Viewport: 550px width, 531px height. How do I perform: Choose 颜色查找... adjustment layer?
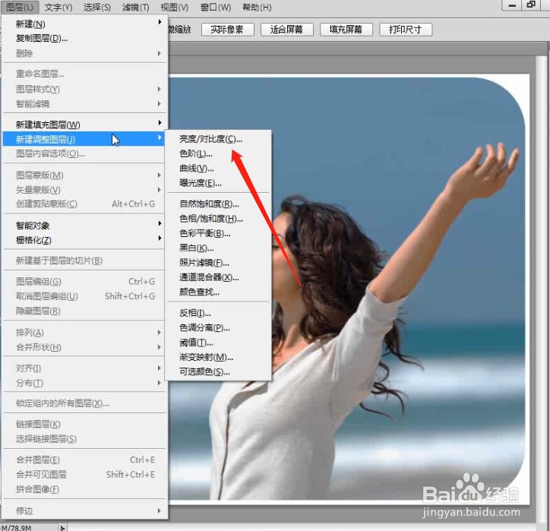coord(218,292)
